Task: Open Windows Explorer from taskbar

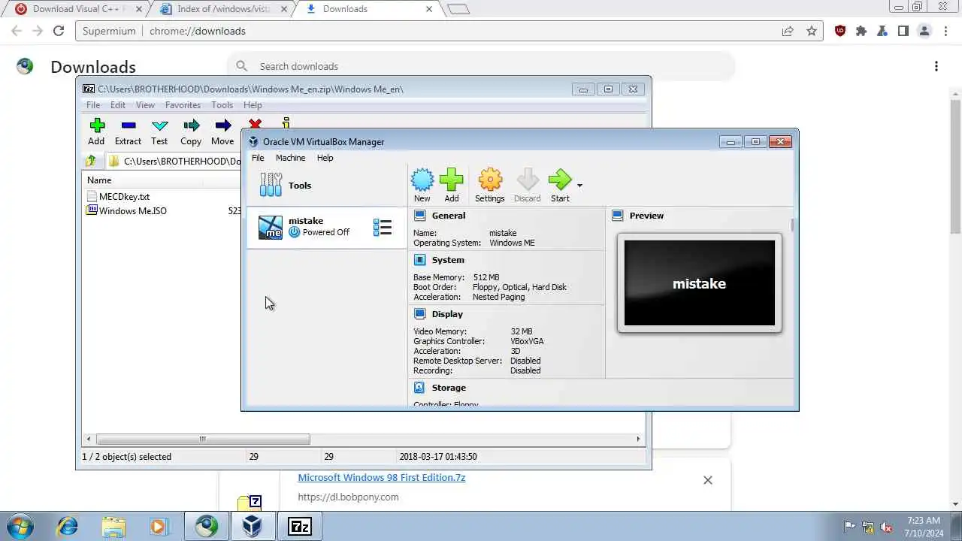Action: (113, 526)
